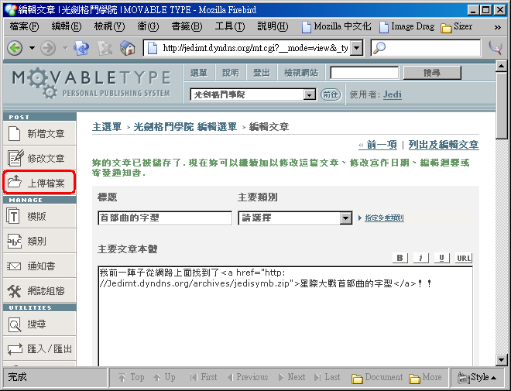The image size is (511, 391).
Task: Open the 編輯(E) menu
Action: (x=67, y=26)
